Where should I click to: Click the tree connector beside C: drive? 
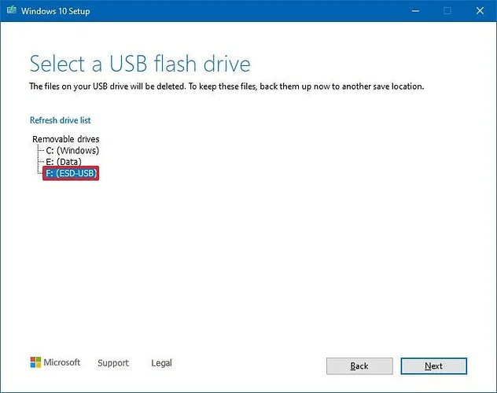(41, 150)
